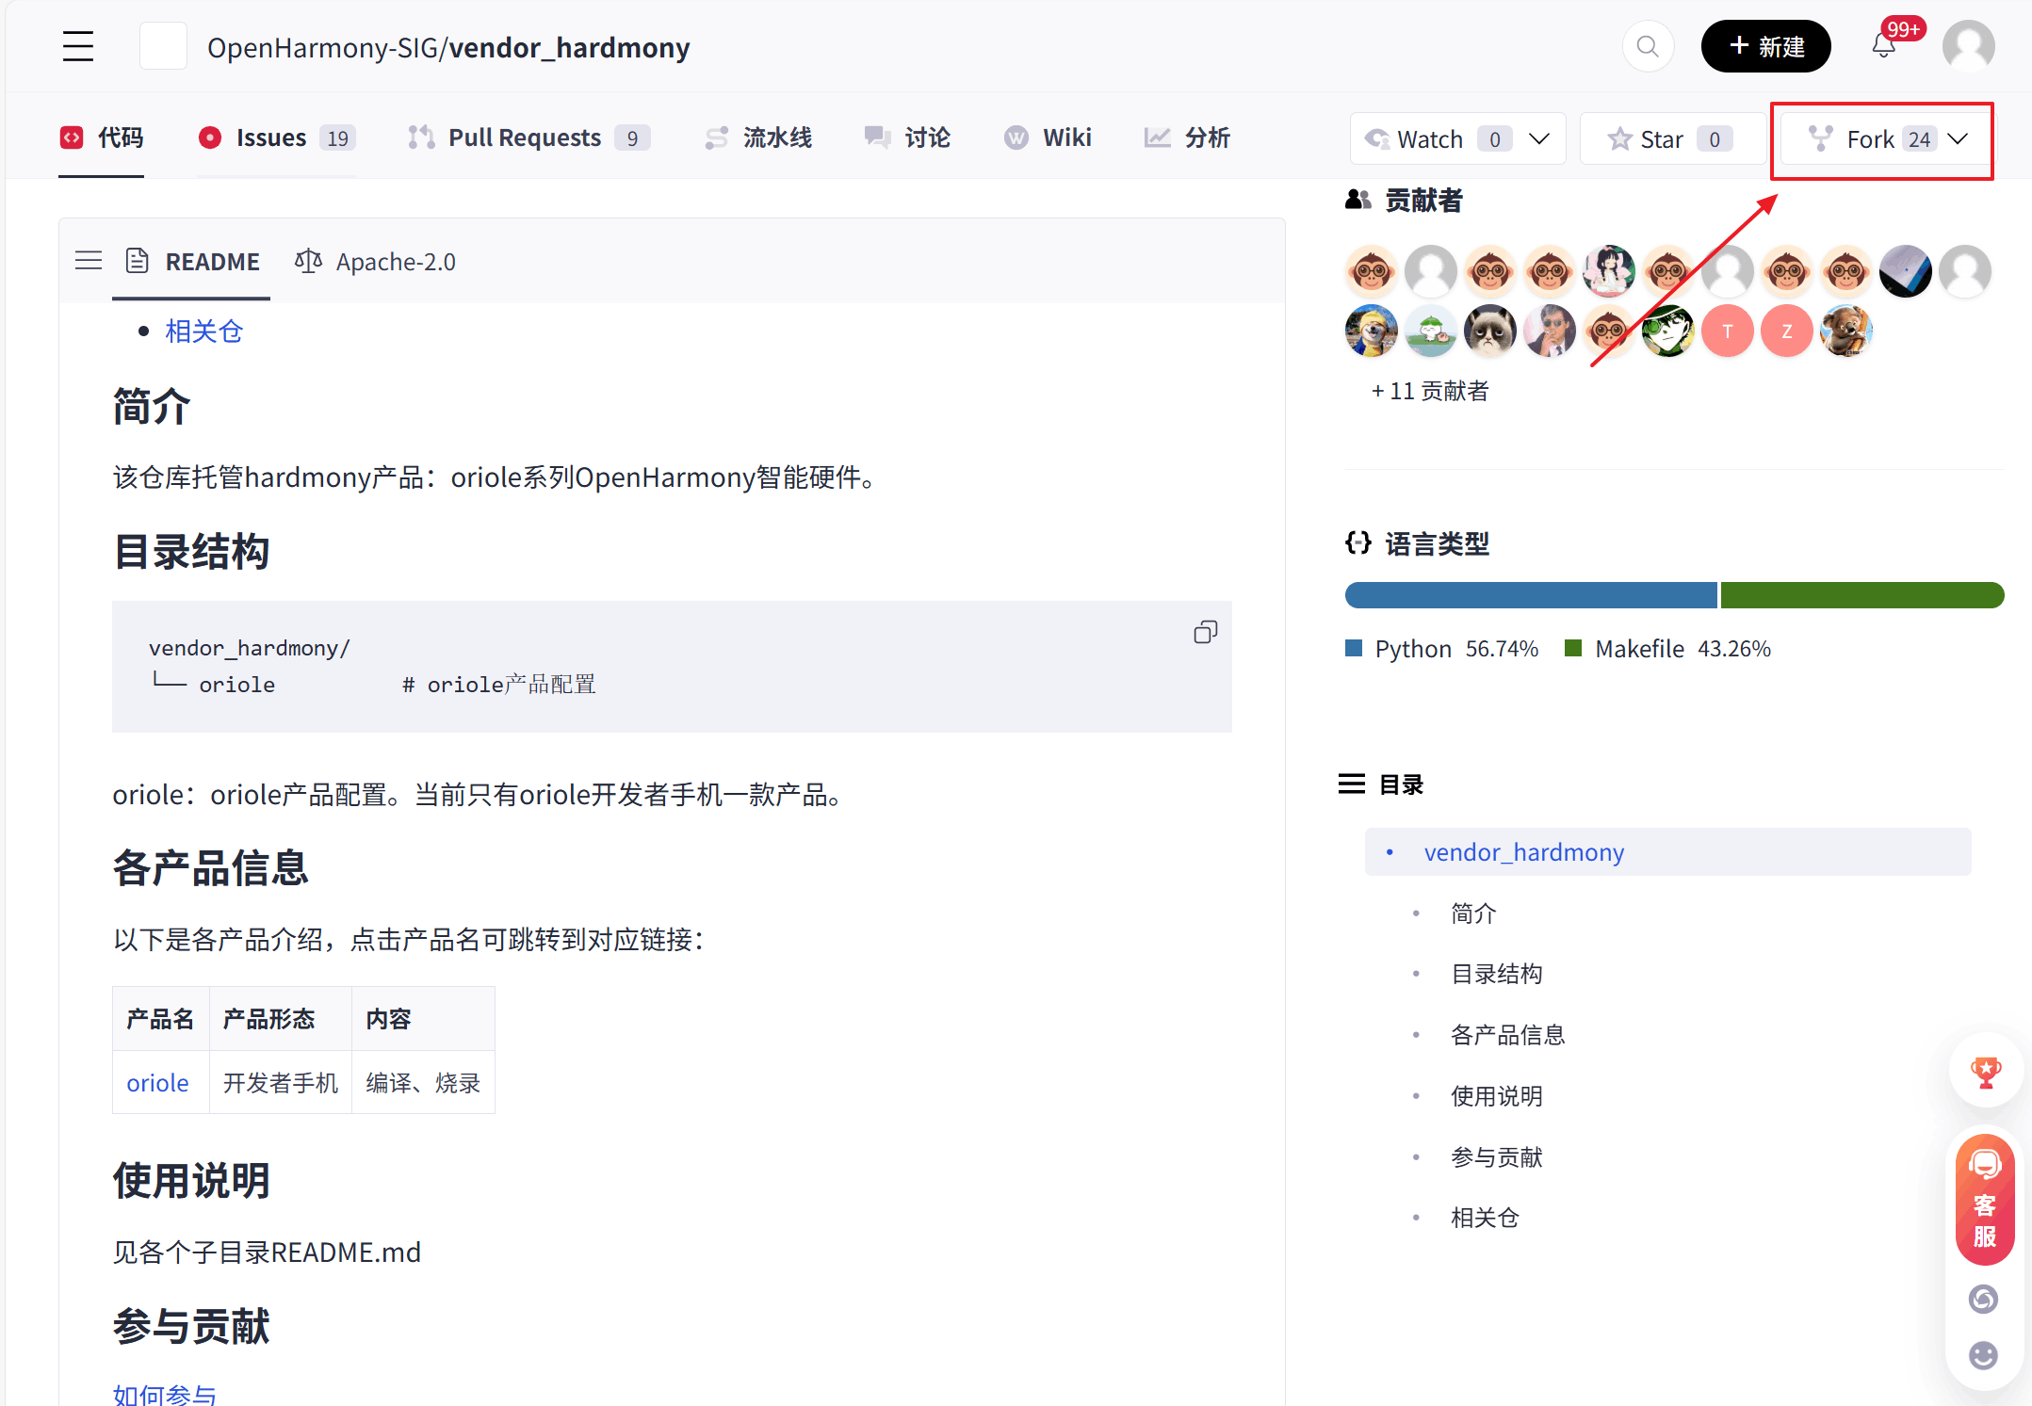
Task: Open the hamburger navigation menu
Action: [x=78, y=46]
